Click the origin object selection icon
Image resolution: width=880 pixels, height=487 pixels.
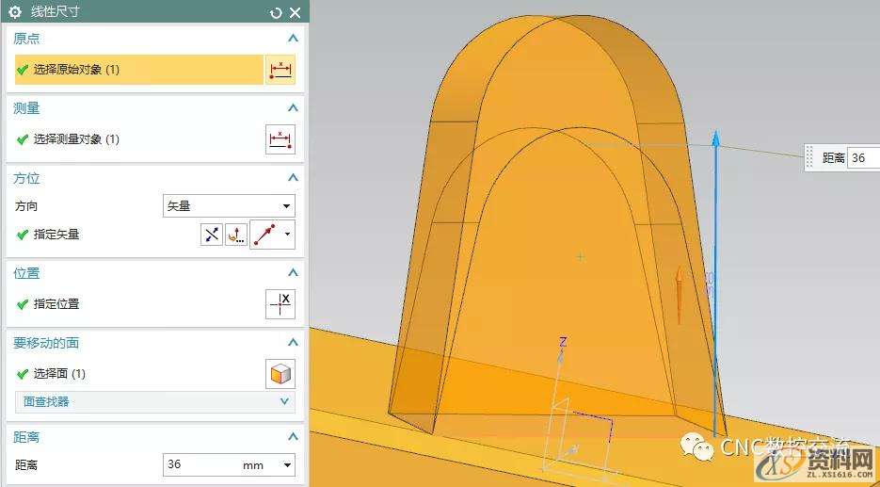280,70
